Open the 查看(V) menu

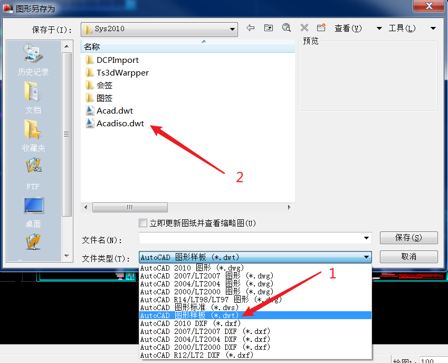(348, 29)
